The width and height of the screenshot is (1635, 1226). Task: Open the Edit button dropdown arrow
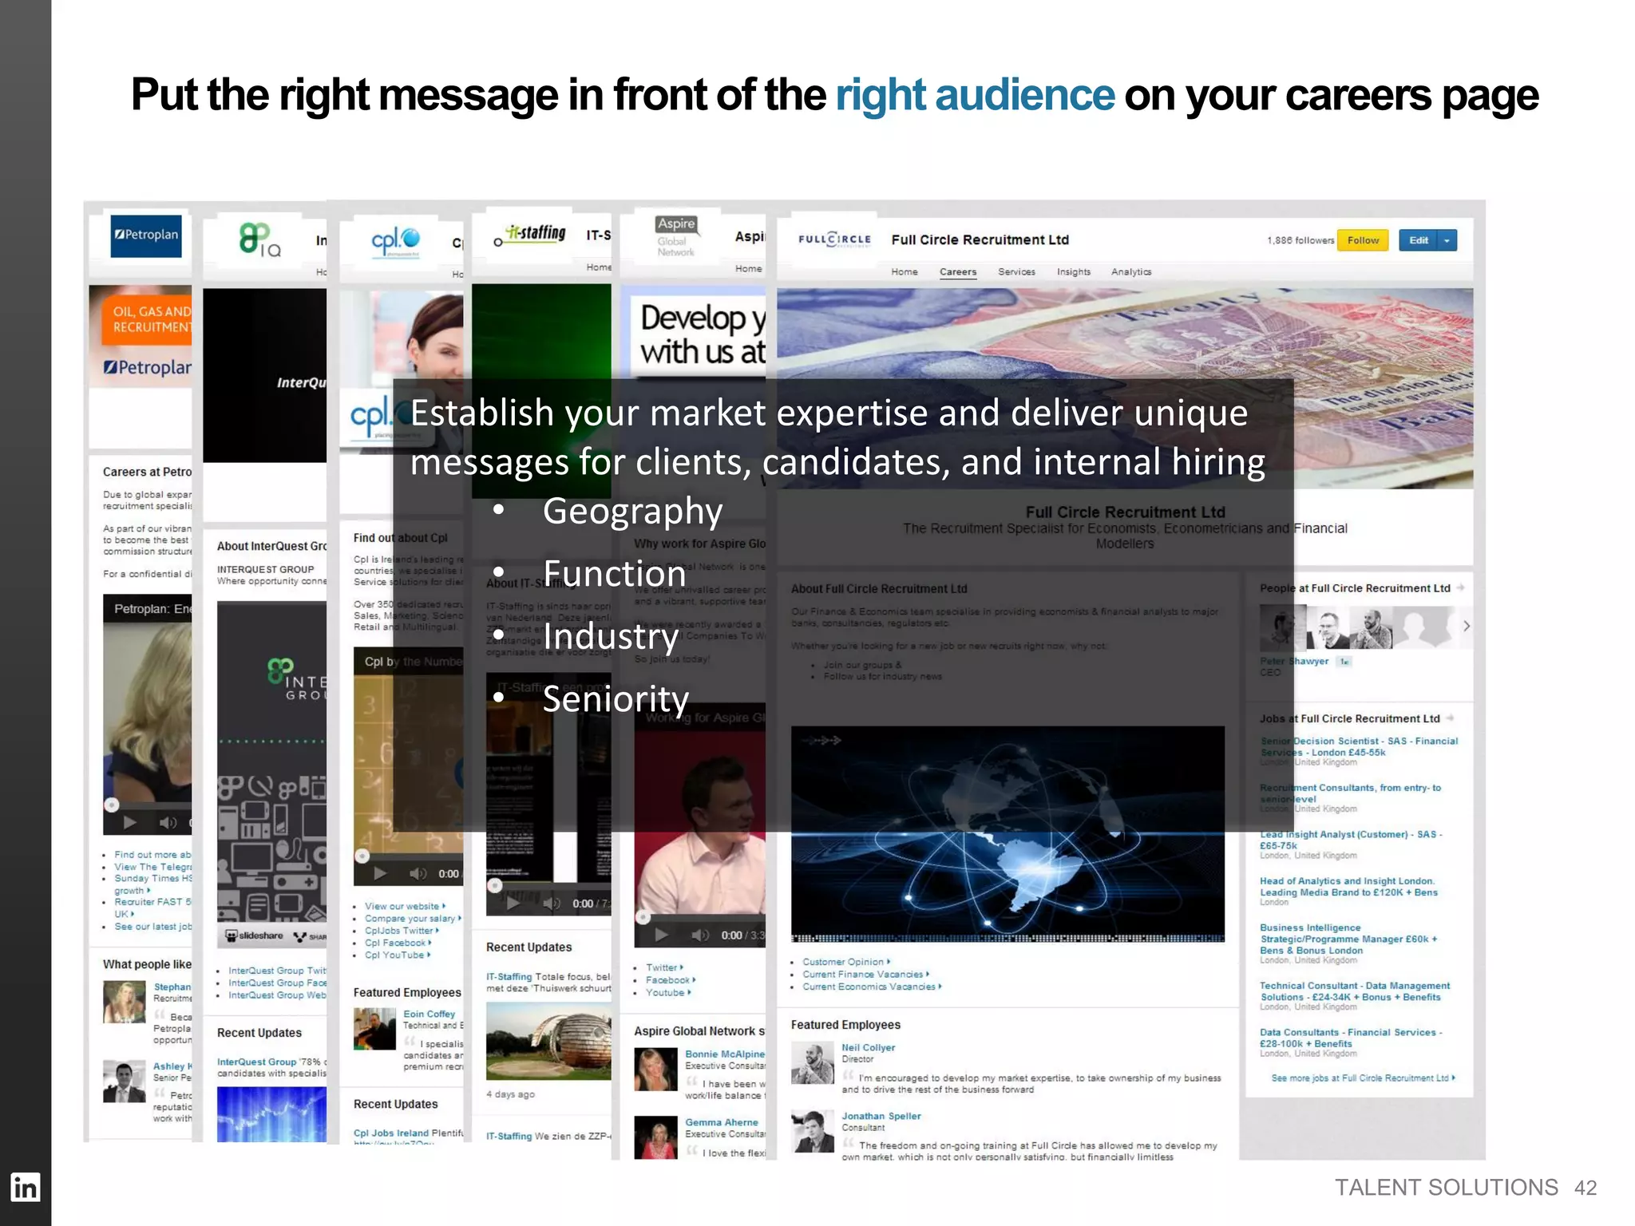1447,240
